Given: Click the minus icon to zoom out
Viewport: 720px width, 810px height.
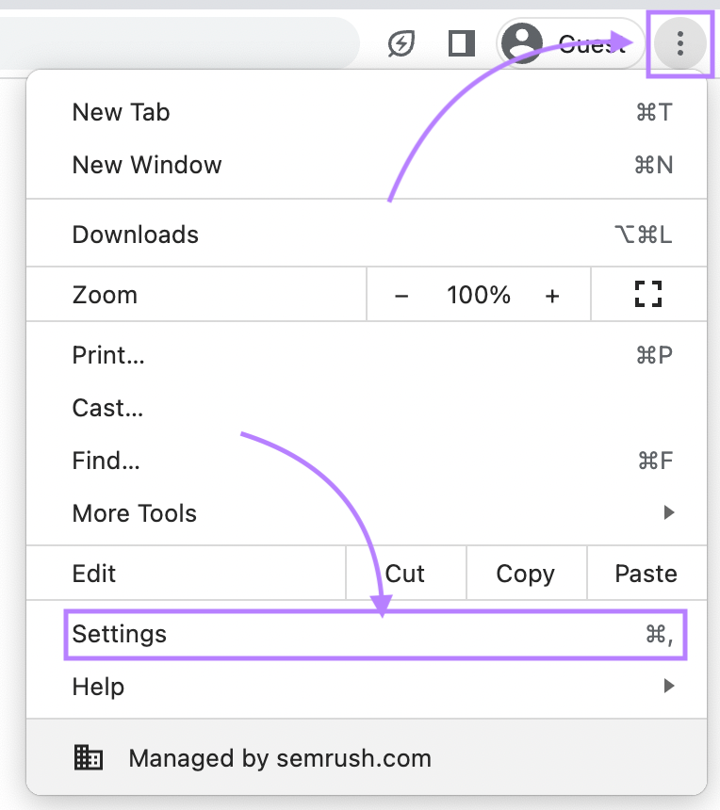Looking at the screenshot, I should click(x=402, y=294).
